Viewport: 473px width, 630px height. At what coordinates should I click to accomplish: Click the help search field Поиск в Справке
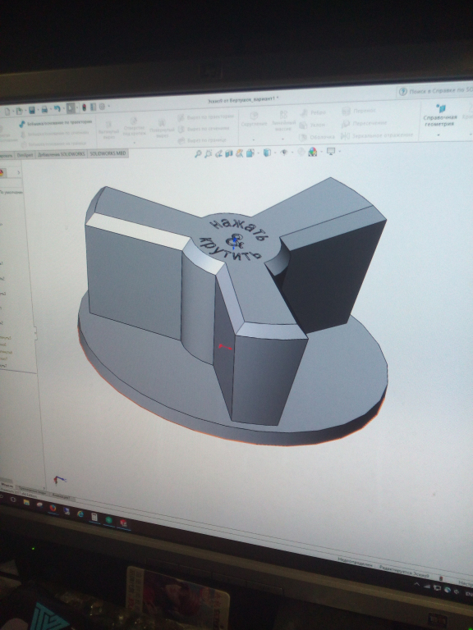pyautogui.click(x=440, y=91)
